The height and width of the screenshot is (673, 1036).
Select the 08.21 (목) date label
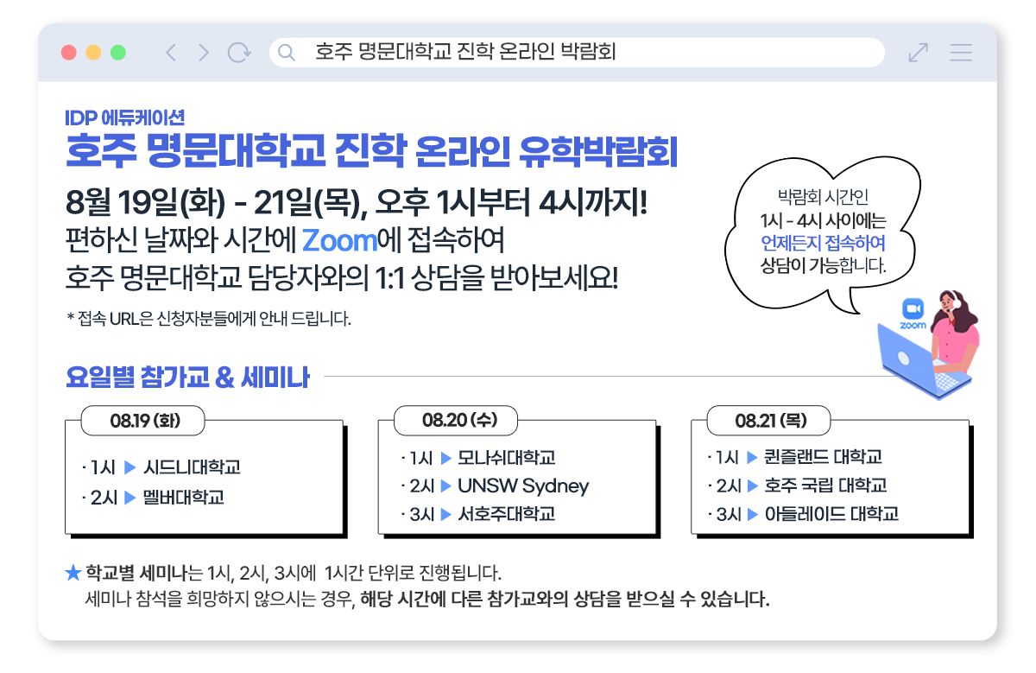[x=769, y=421]
